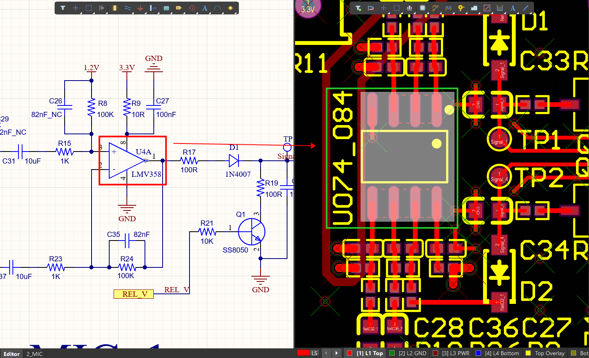Select the interactive routing tool in PCB toolbar
Screen dimensions: 589x358
[435, 8]
